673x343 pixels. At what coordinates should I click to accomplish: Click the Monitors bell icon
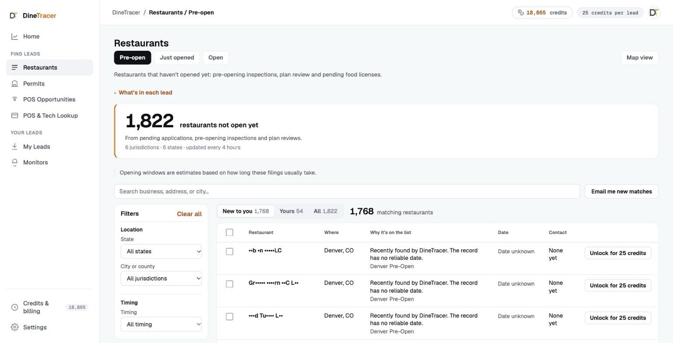tap(14, 162)
